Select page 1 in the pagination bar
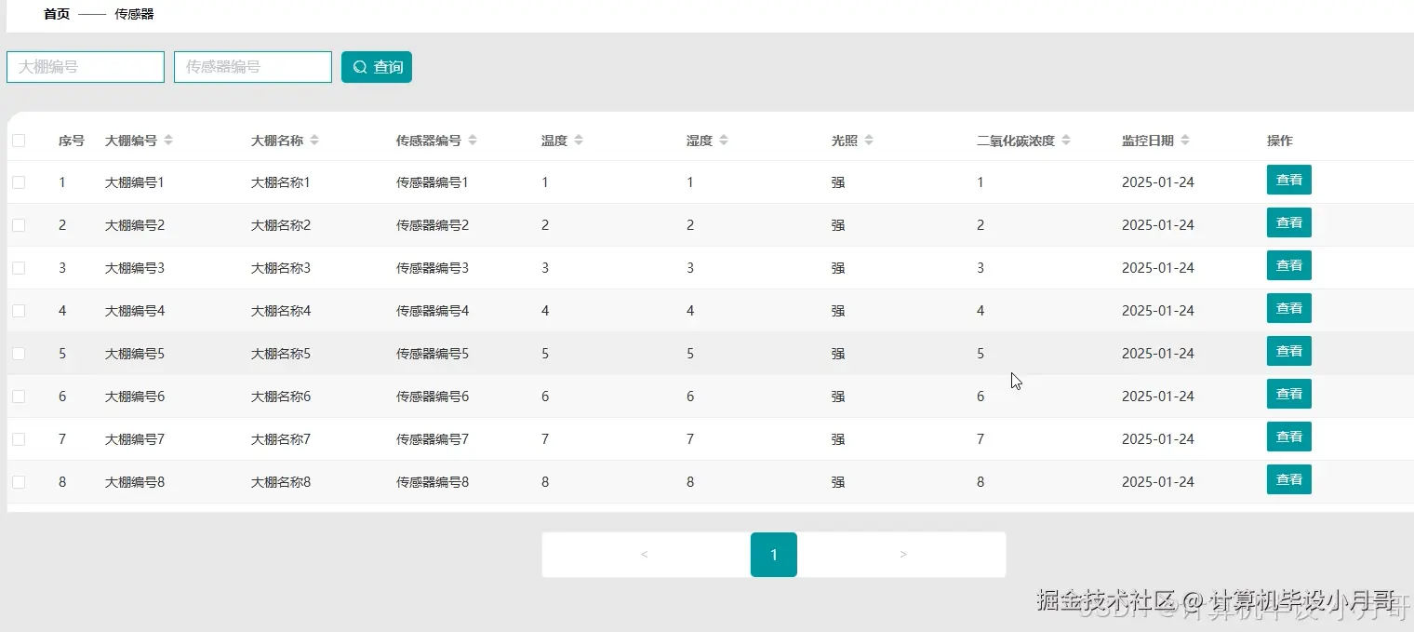This screenshot has width=1414, height=632. click(773, 554)
